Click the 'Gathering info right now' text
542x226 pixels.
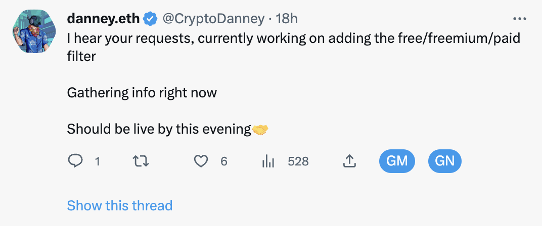coord(142,93)
